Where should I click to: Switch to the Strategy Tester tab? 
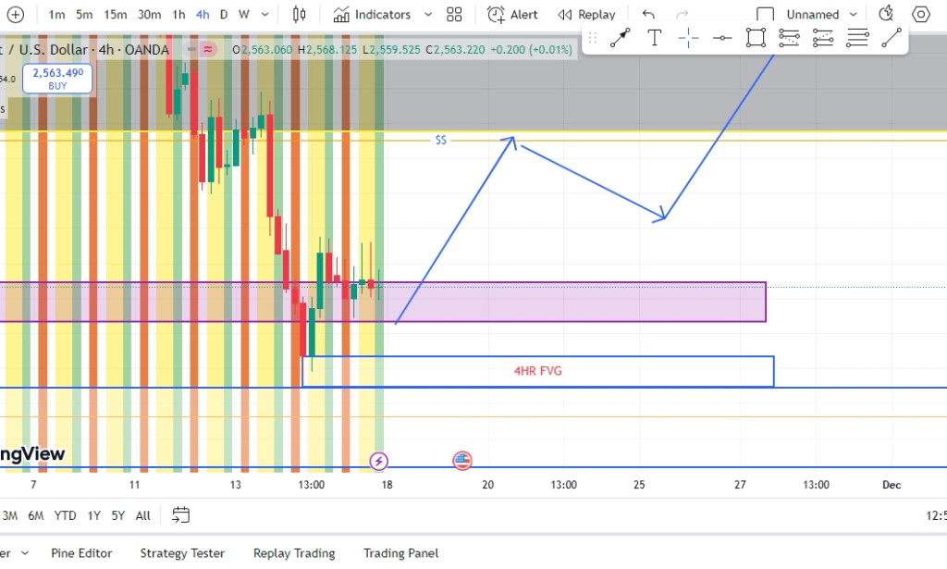182,553
